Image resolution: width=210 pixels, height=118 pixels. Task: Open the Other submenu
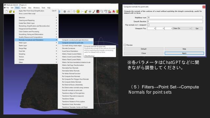pyautogui.click(x=36, y=62)
